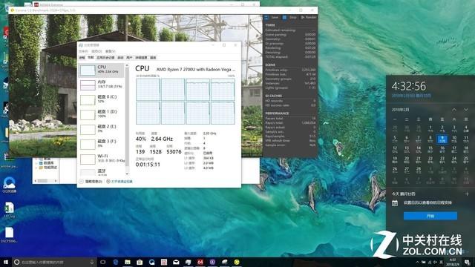Click the taskbar search box

tap(54, 262)
